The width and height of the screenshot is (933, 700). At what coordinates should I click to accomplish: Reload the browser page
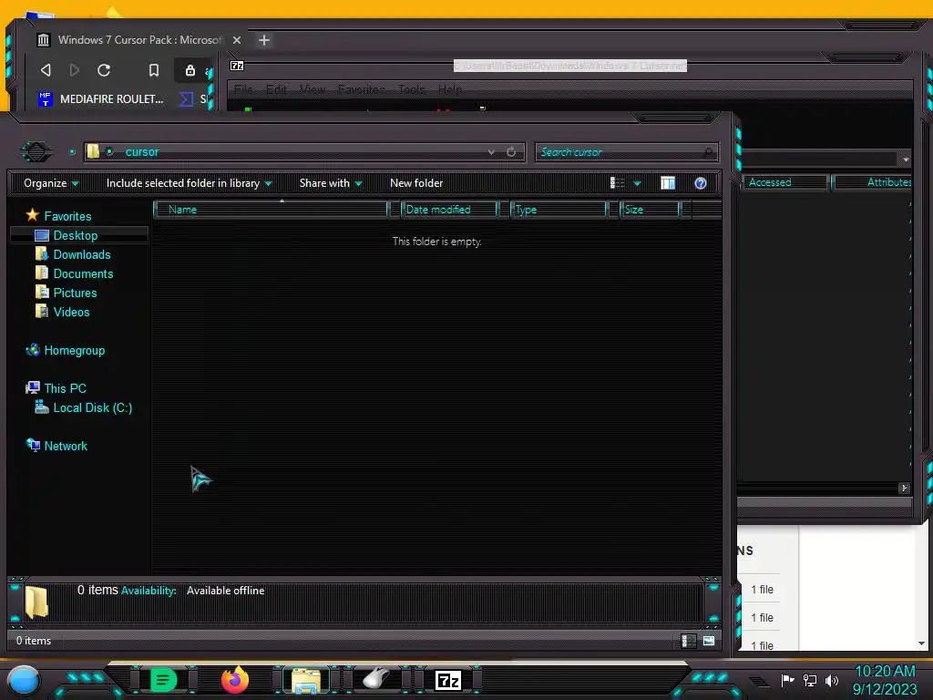104,70
